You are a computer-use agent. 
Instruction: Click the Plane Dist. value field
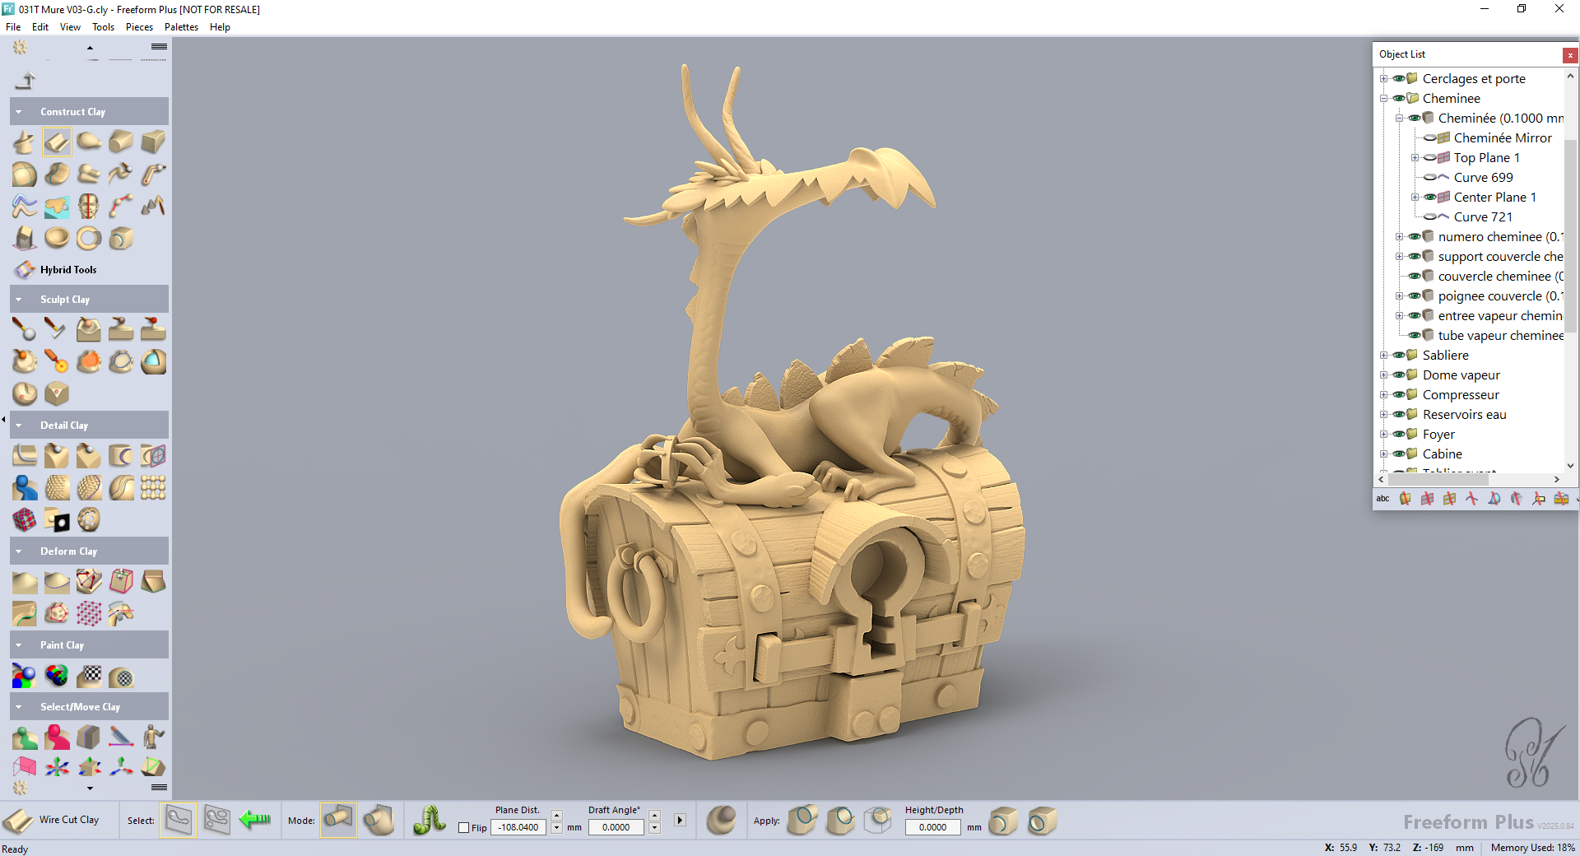point(518,828)
